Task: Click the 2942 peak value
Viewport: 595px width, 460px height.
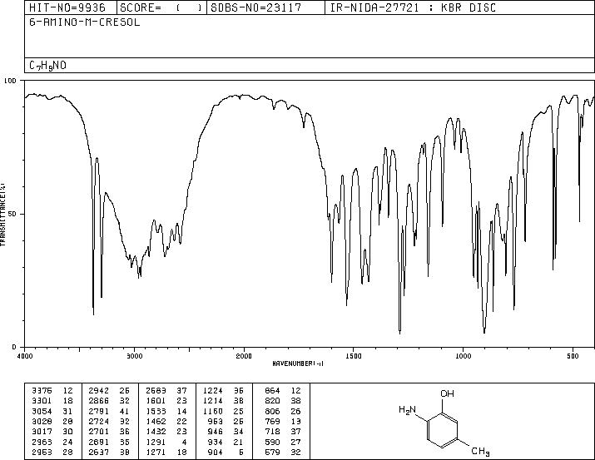Action: pos(99,391)
